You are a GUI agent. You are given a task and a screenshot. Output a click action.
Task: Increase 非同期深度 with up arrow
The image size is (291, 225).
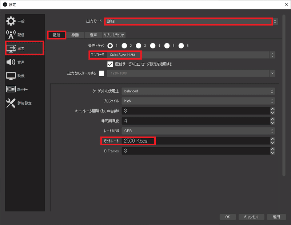[272, 119]
